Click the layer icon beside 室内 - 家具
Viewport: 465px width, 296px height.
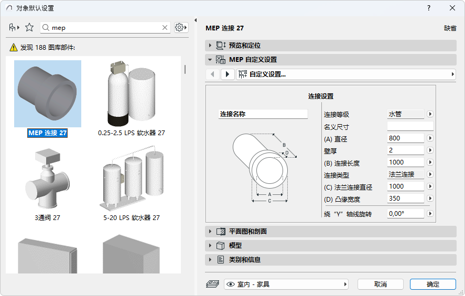(x=212, y=284)
